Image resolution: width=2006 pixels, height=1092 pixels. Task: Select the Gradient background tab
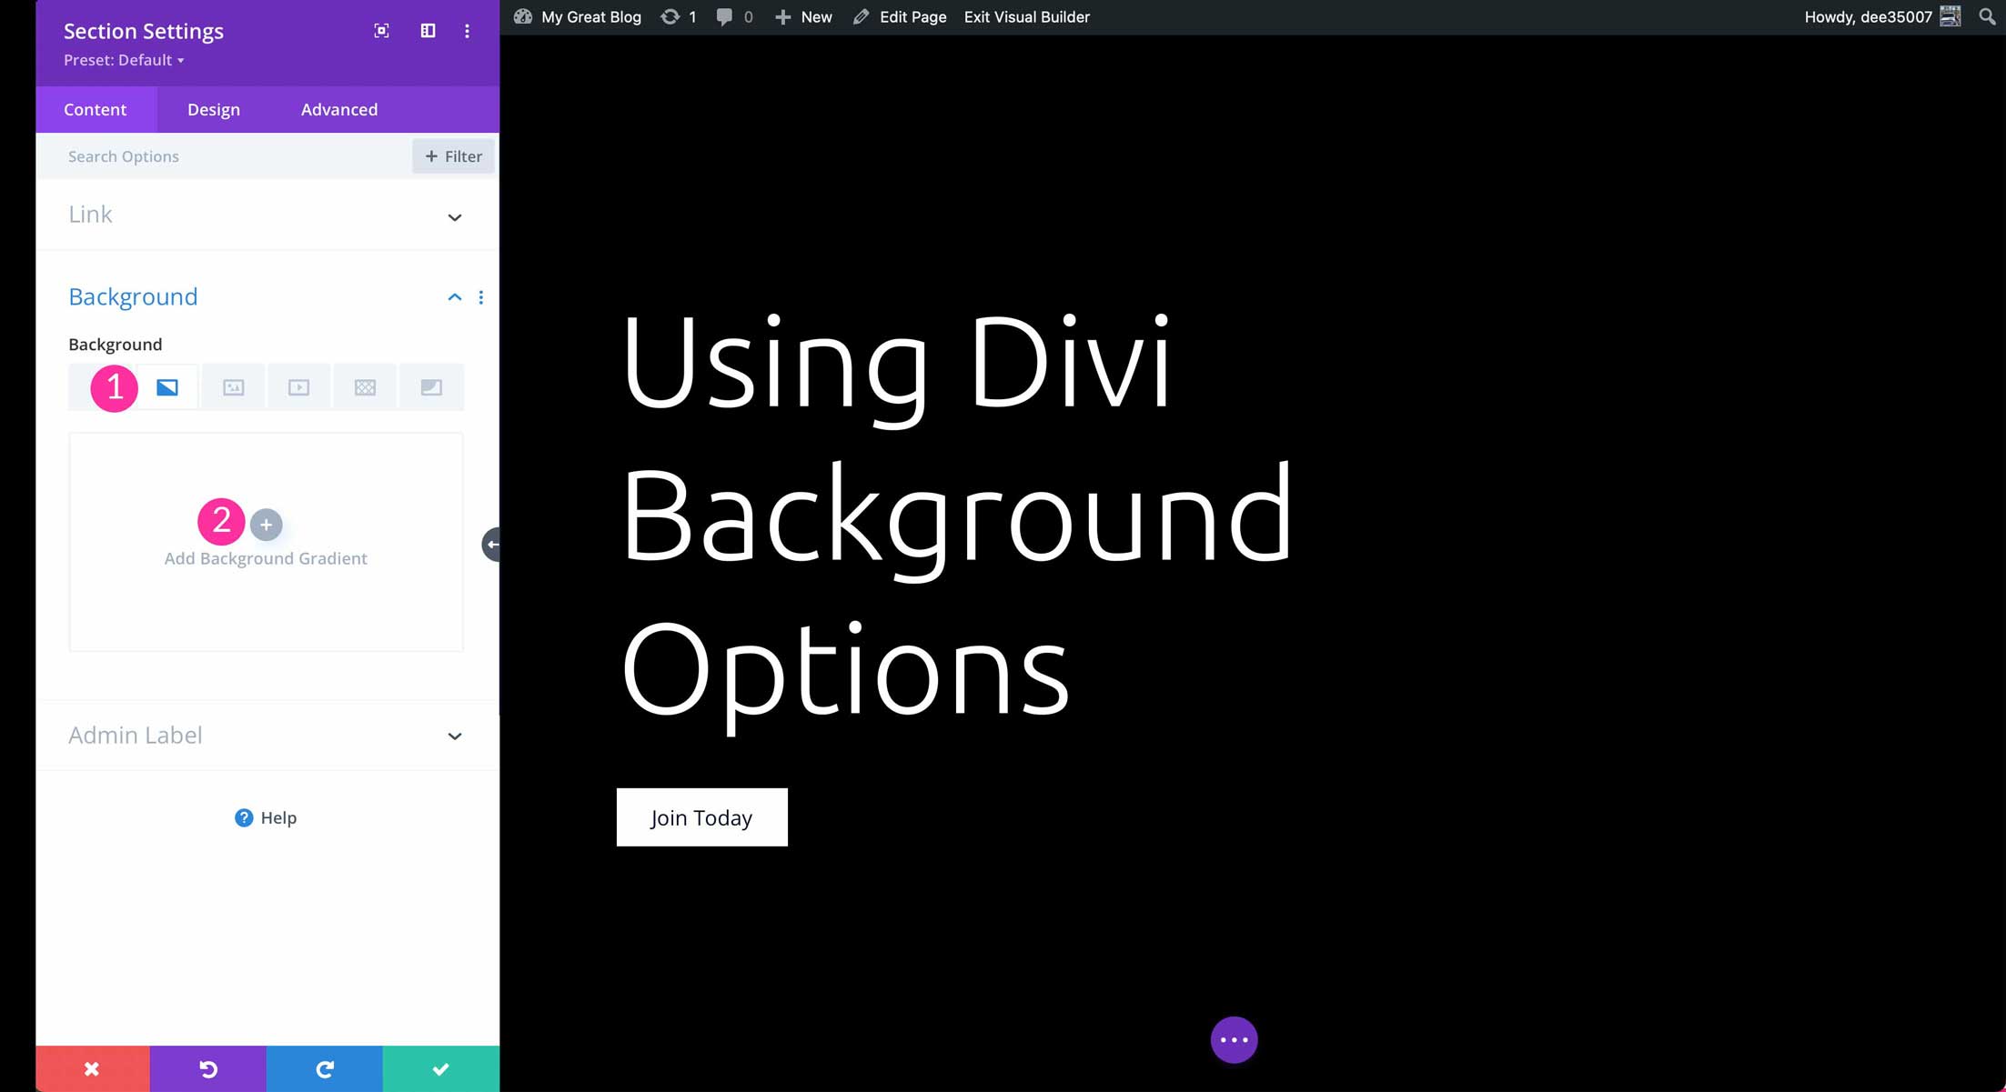click(166, 386)
